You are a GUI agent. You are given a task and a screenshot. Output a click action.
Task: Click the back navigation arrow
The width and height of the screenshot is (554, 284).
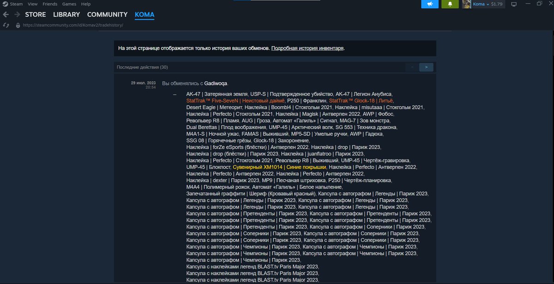coord(6,15)
